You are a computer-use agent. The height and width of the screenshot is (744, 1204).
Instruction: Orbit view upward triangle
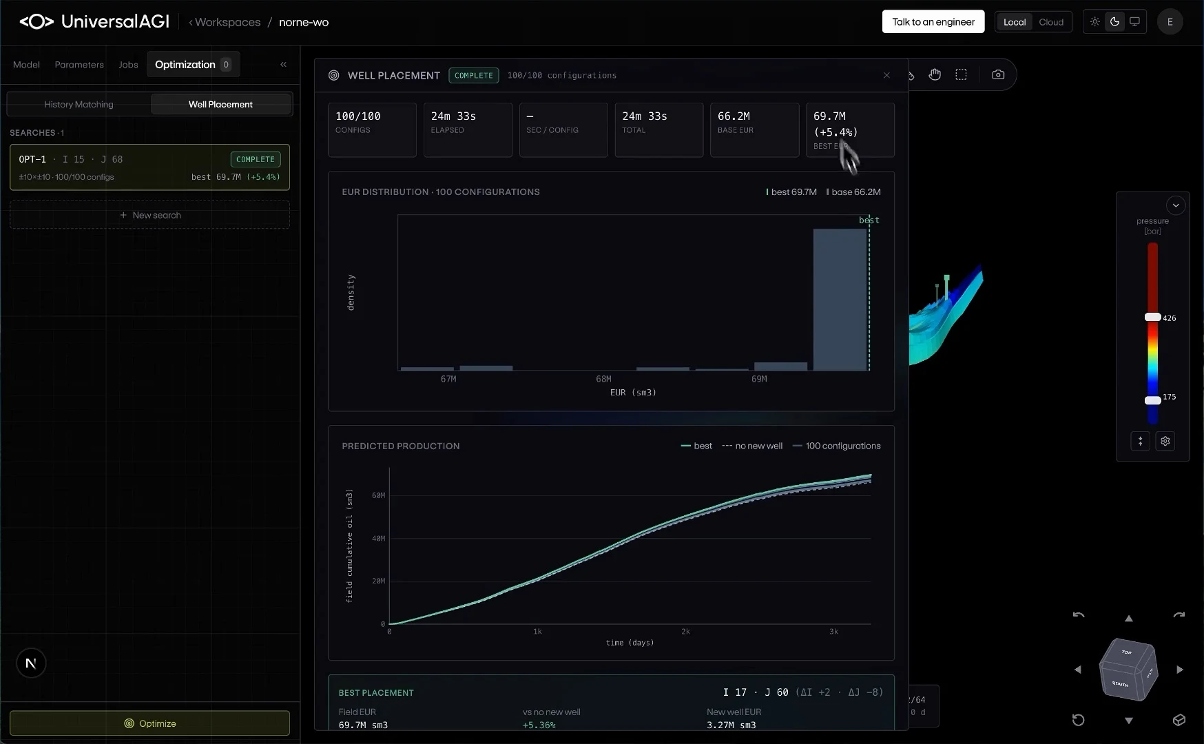tap(1129, 619)
